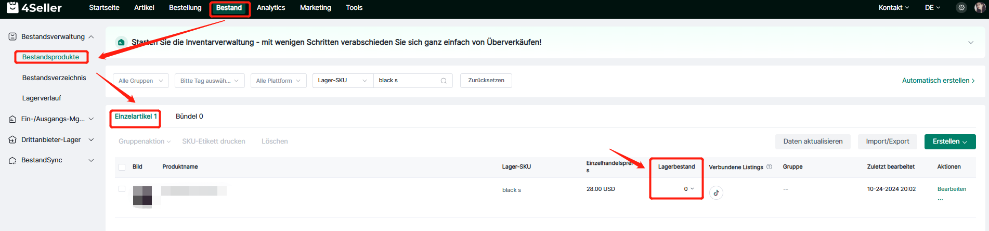Click the 4Seller logo icon
The height and width of the screenshot is (231, 989).
(x=12, y=7)
